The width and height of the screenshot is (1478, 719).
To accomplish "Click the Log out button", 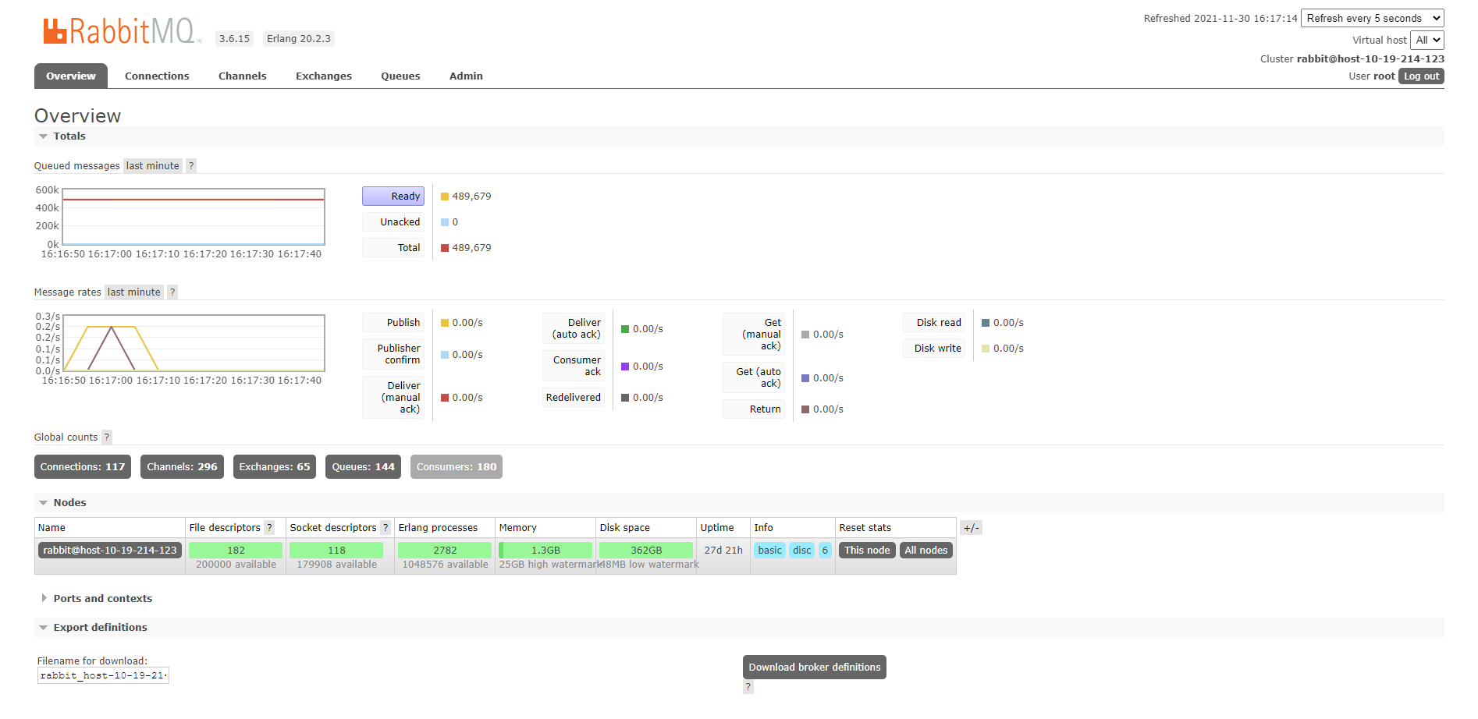I will (1421, 76).
